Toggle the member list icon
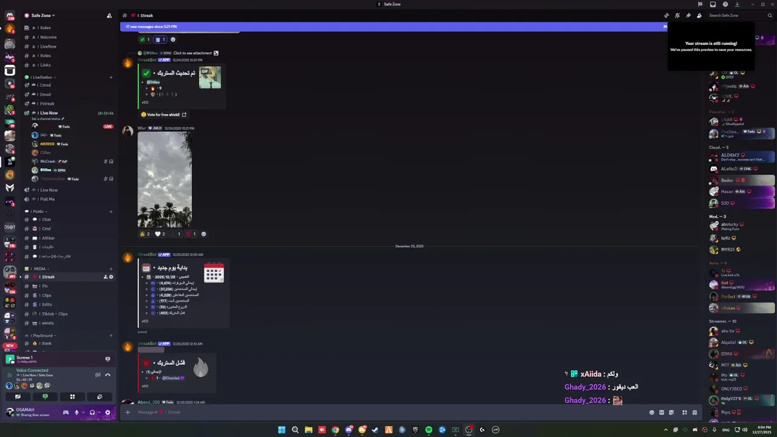This screenshot has height=437, width=777. click(699, 15)
